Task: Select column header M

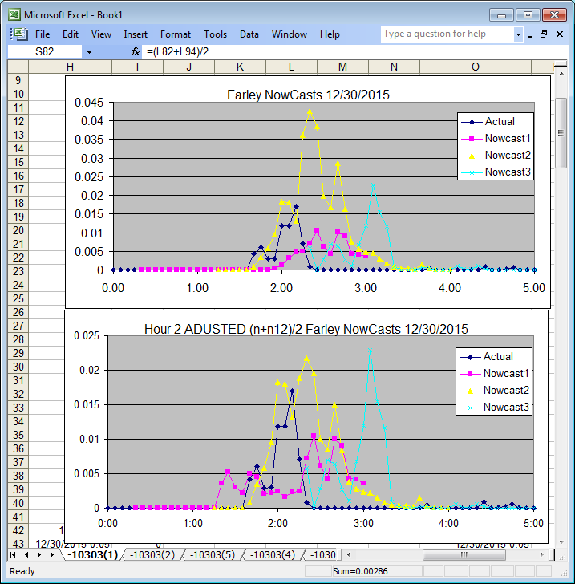Action: click(x=342, y=67)
